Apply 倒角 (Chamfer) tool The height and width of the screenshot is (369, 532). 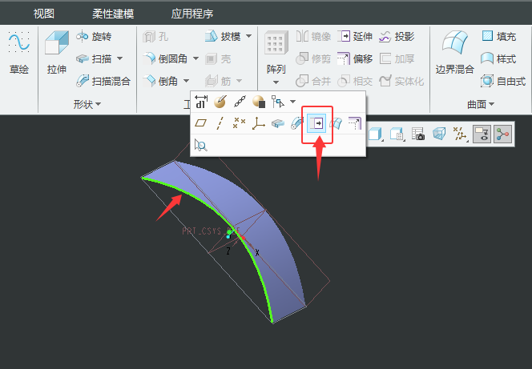161,81
